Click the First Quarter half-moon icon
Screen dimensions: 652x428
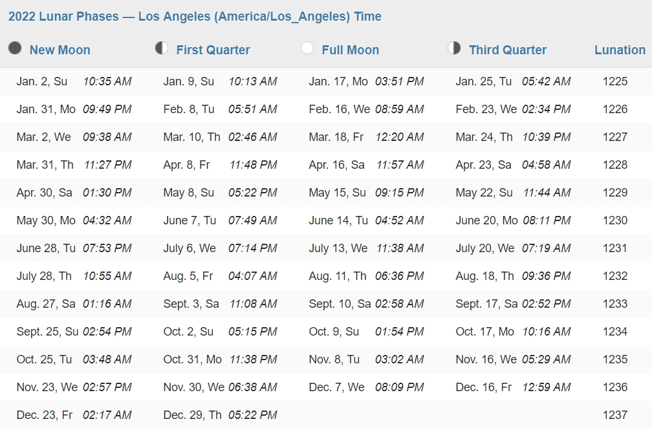coord(162,48)
